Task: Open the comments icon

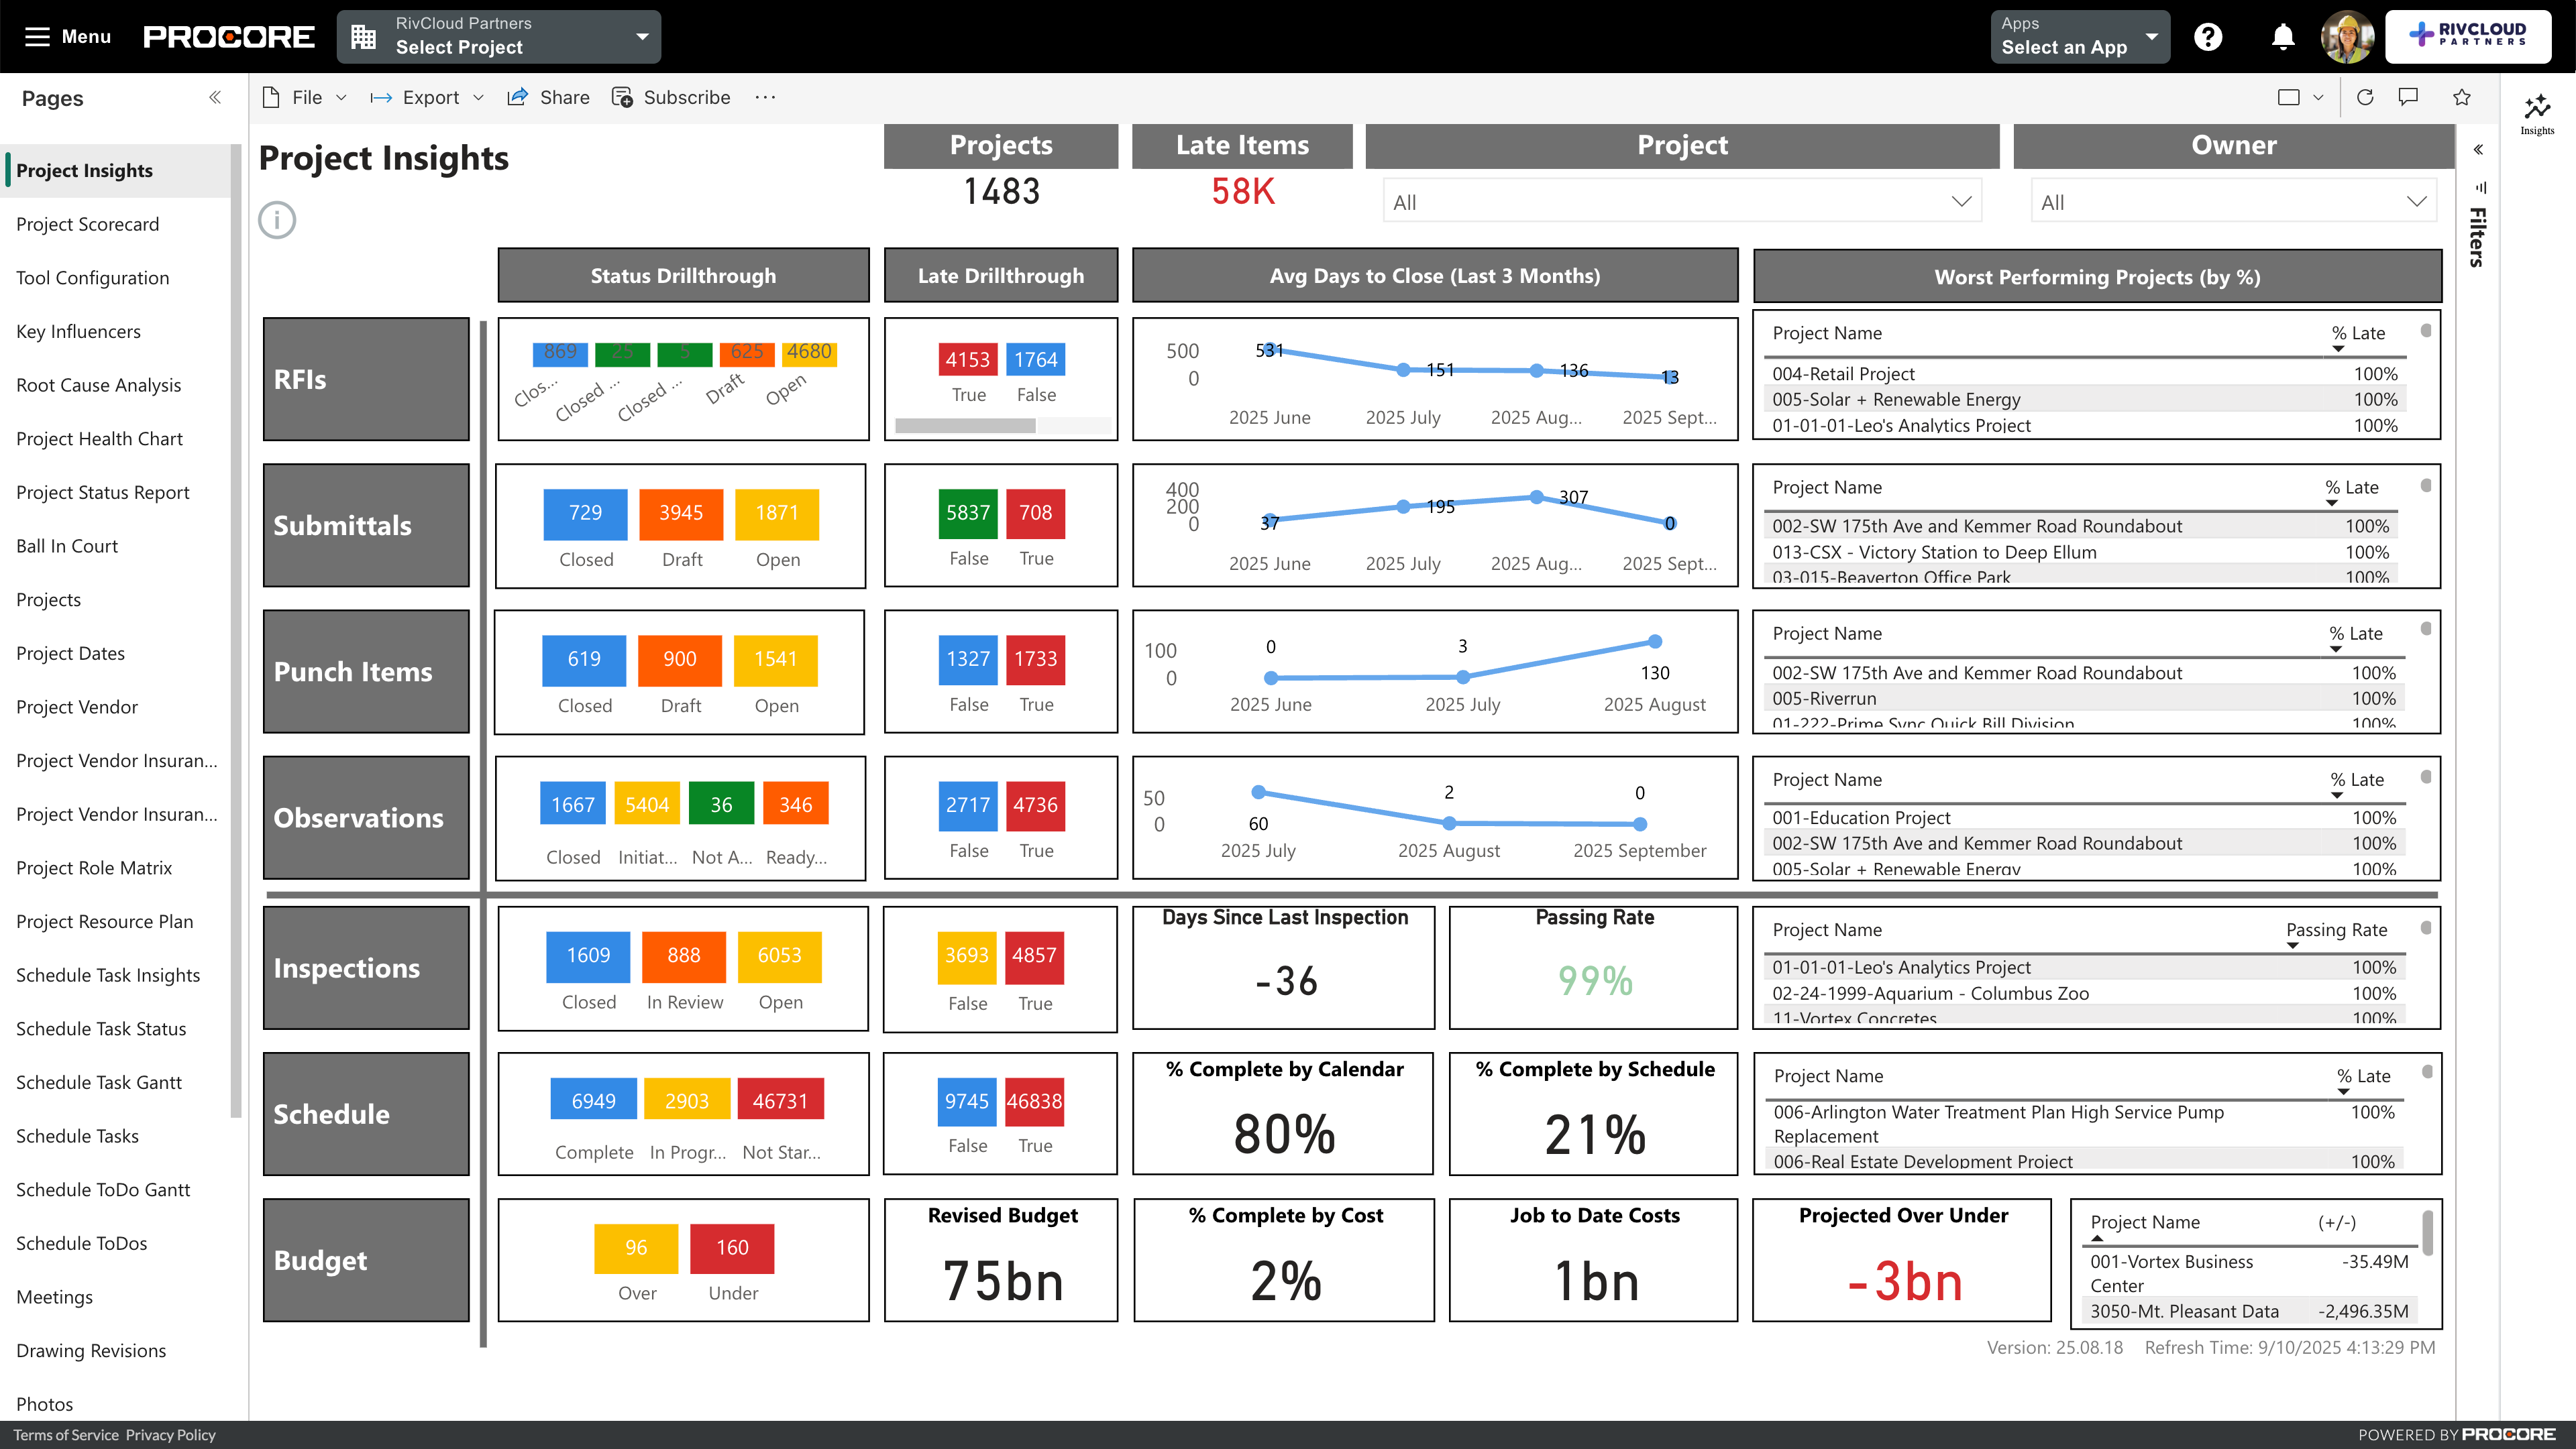Action: [x=2408, y=97]
